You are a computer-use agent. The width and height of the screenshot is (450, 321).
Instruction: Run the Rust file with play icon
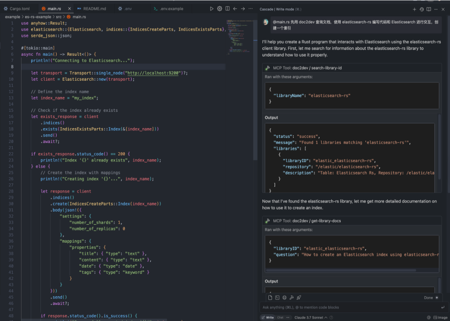[x=212, y=9]
